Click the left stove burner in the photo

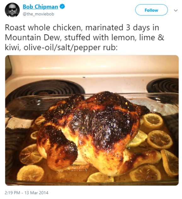tap(44, 90)
